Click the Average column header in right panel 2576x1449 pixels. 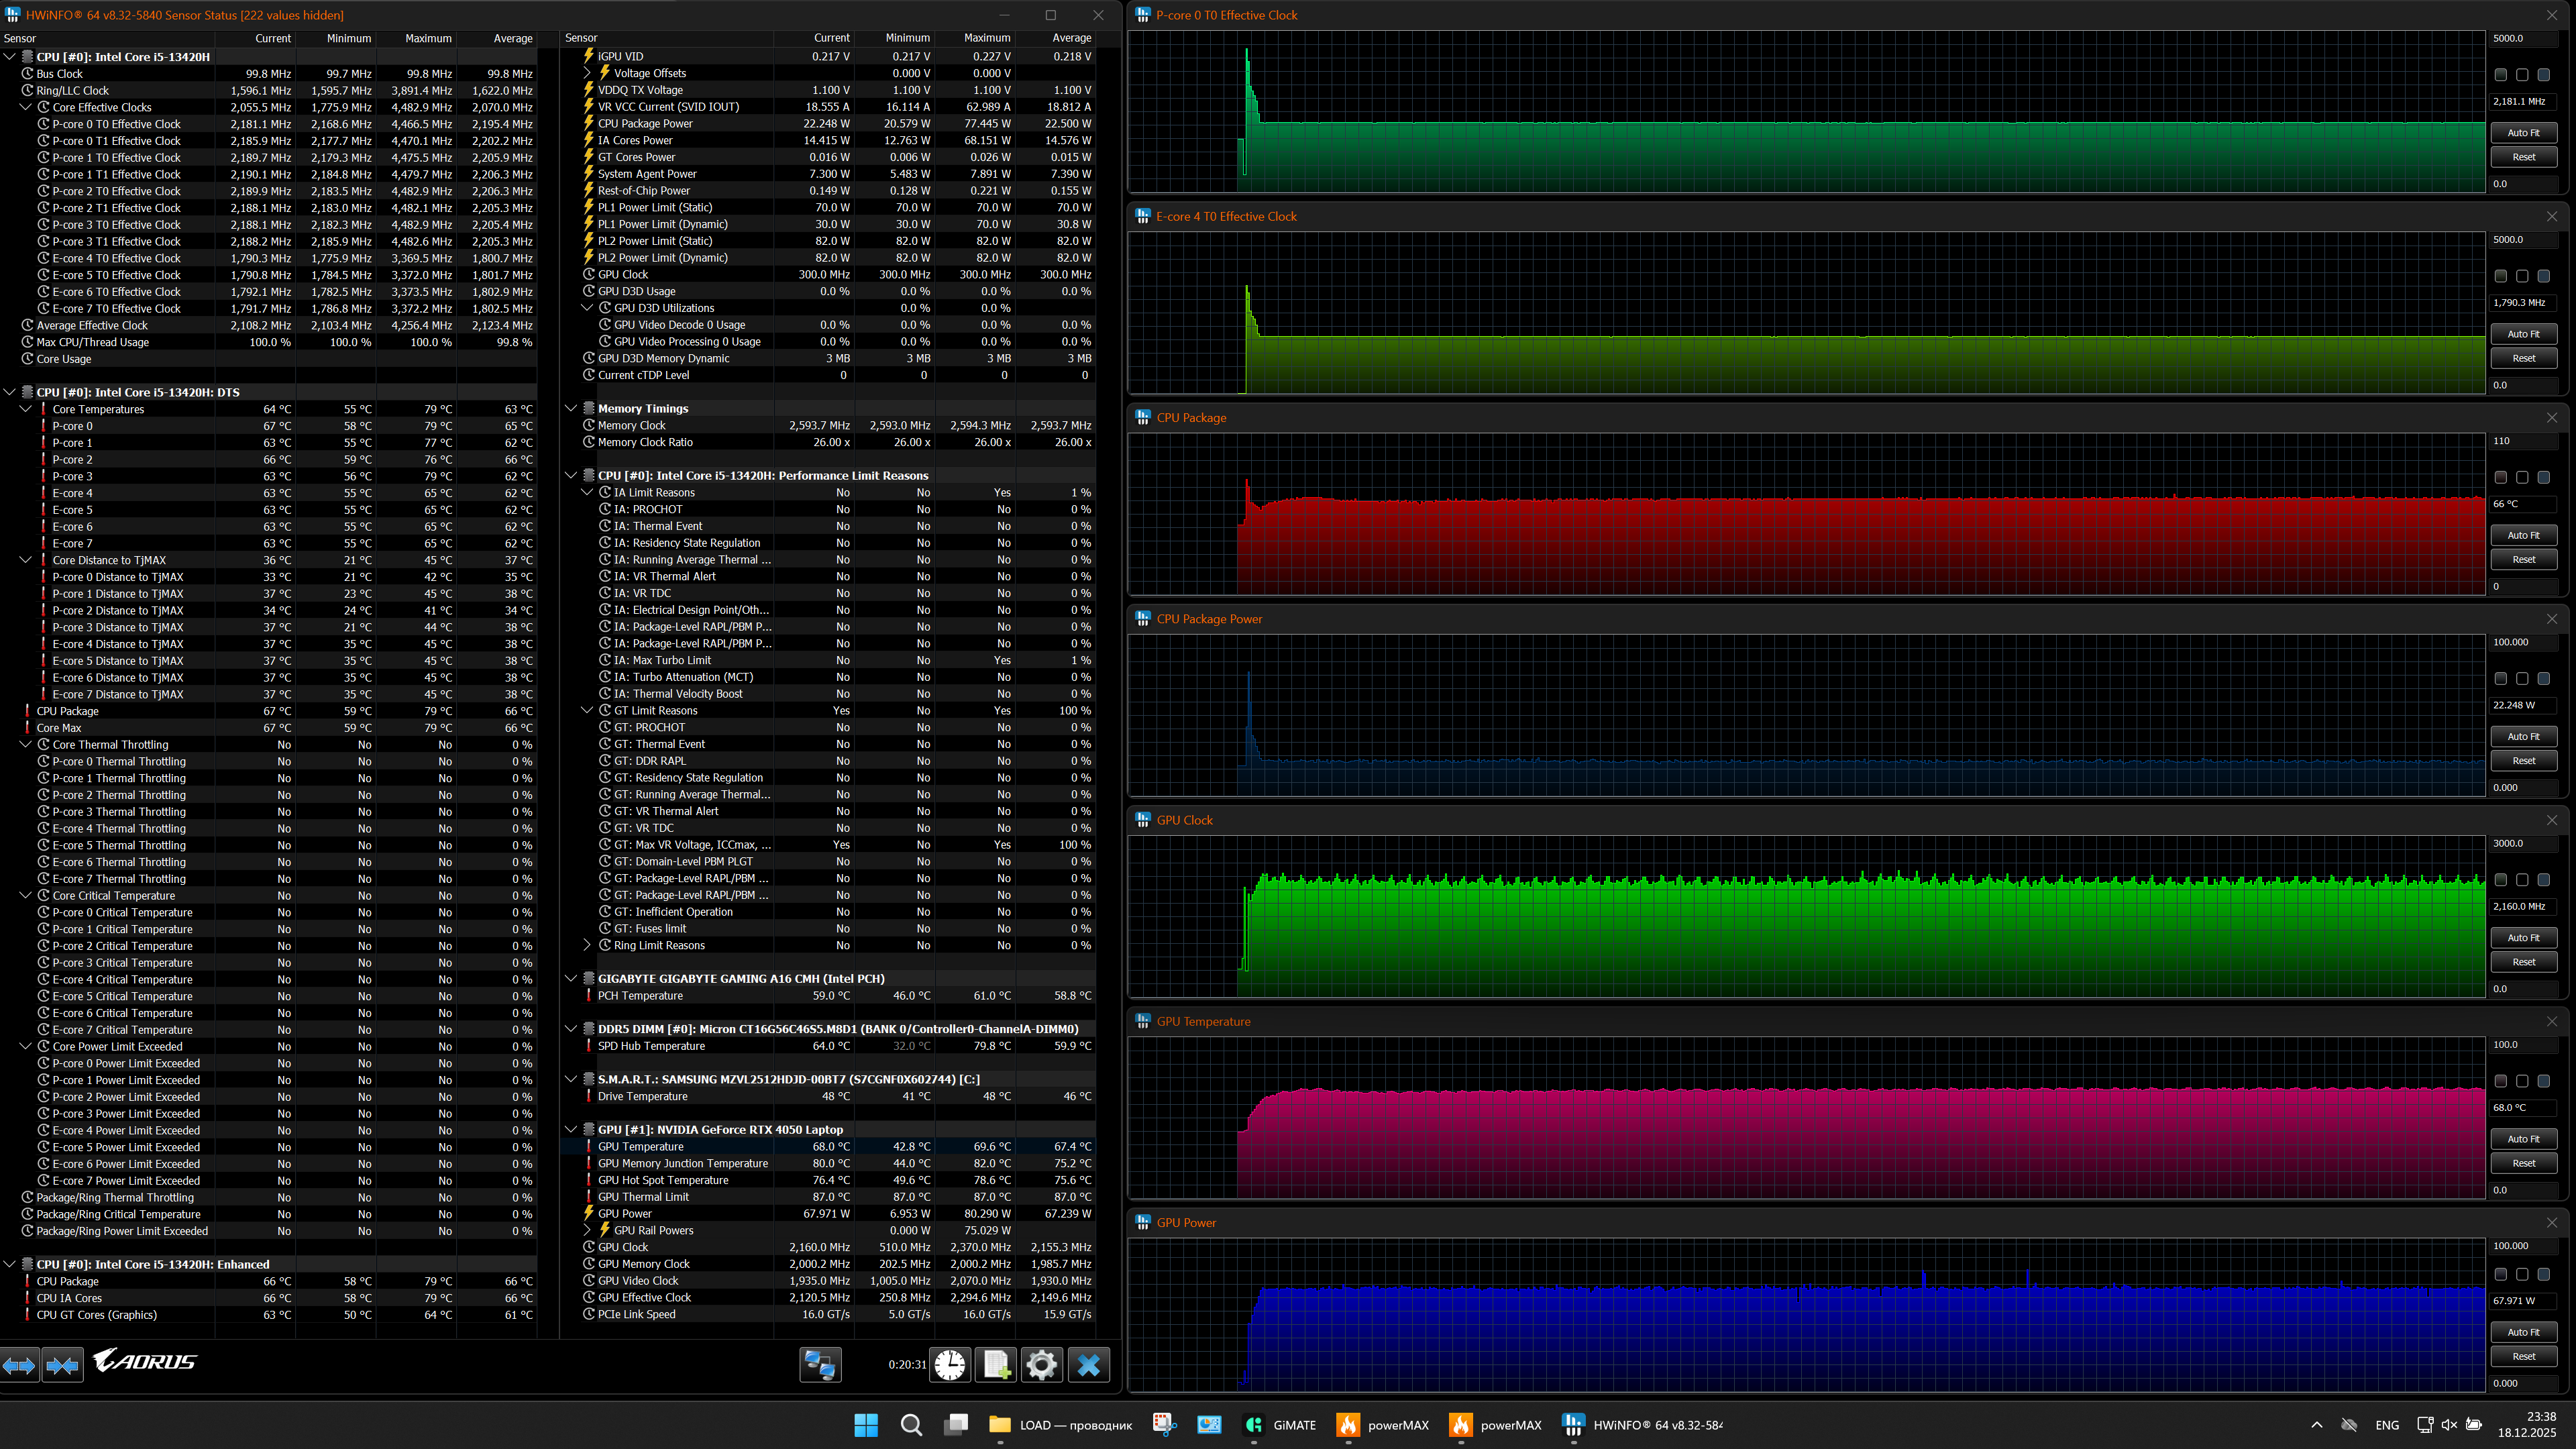point(1071,38)
